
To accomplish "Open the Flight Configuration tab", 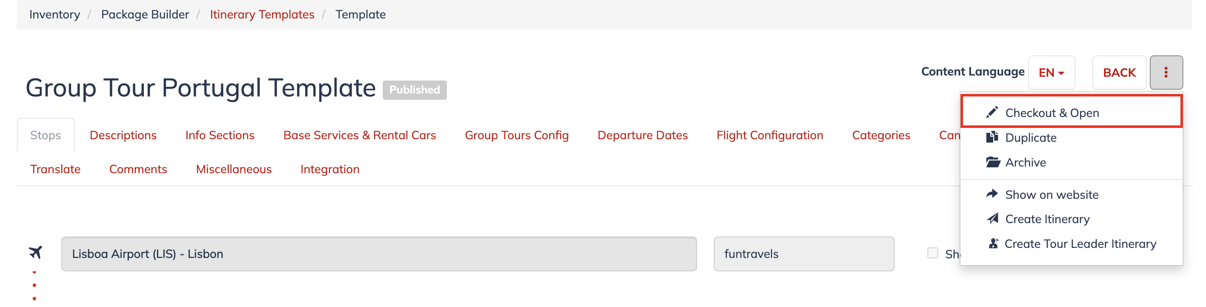I will (x=770, y=135).
